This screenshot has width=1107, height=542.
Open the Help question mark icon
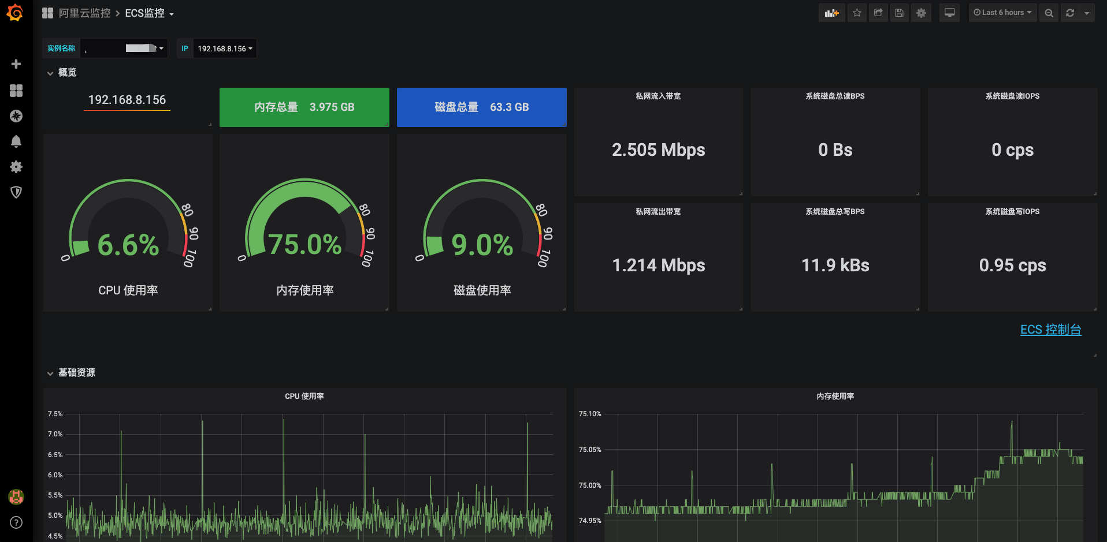click(x=16, y=522)
